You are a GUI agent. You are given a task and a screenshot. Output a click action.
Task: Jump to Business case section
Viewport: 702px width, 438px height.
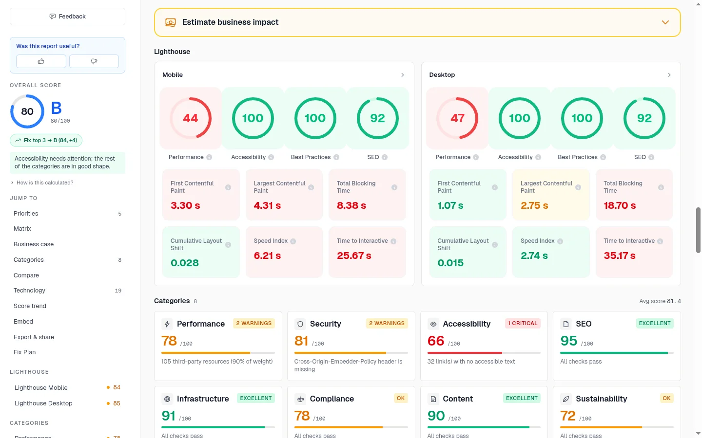coord(67,244)
